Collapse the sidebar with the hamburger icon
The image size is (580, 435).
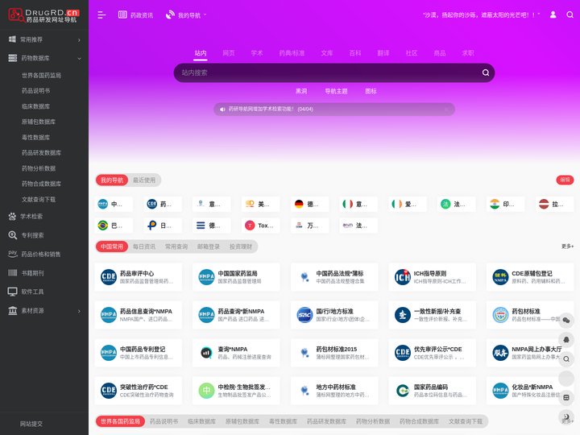coord(101,15)
